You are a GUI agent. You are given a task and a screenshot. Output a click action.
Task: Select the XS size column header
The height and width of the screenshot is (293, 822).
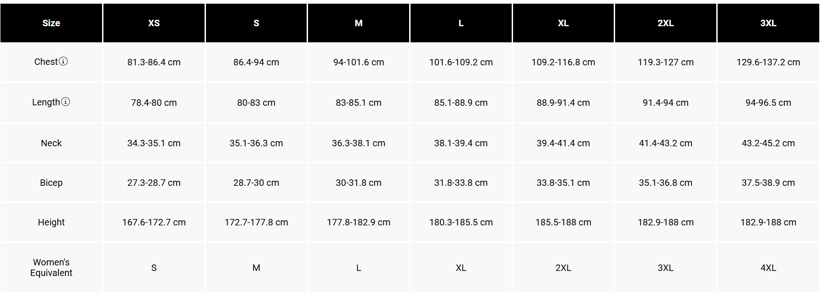click(x=154, y=23)
